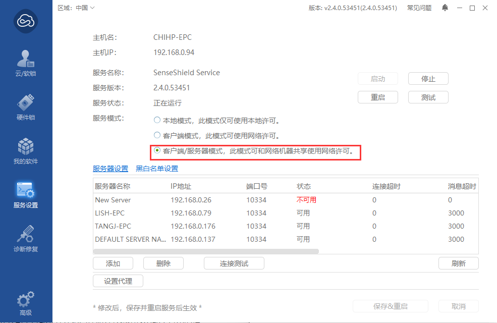The image size is (497, 323).
Task: Click the 连接超时 column header
Action: click(386, 186)
